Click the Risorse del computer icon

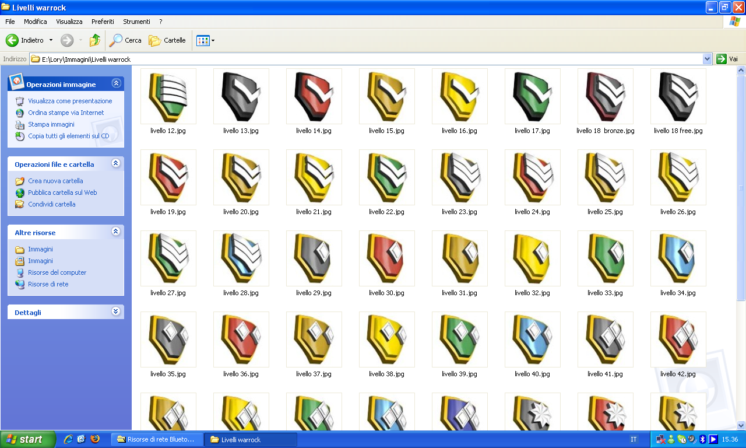coord(20,272)
